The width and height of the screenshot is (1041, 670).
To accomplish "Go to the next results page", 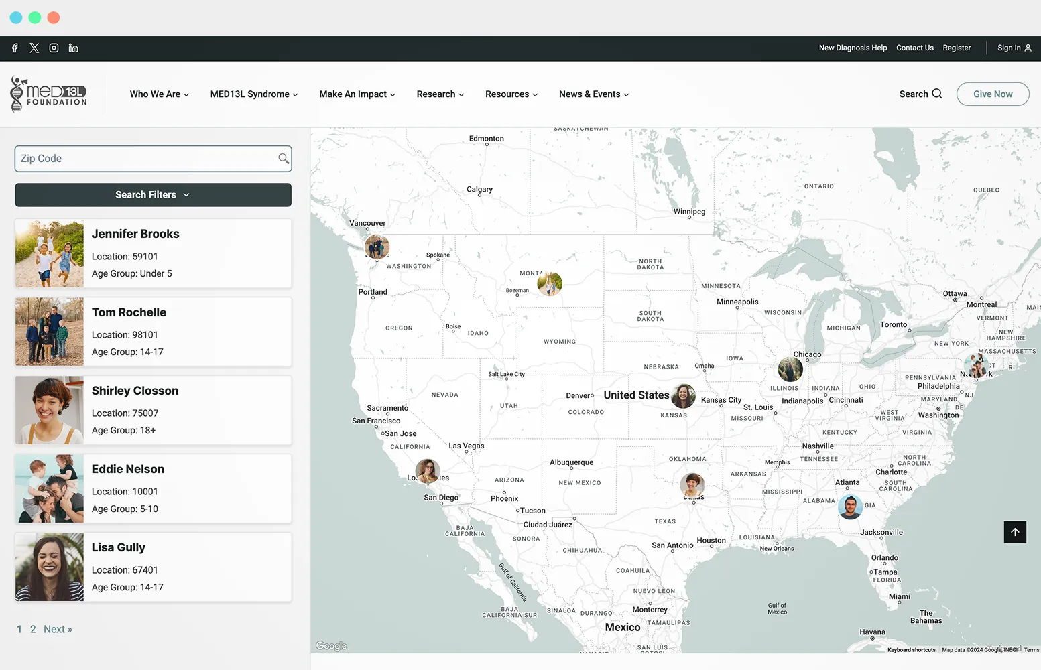I will [58, 628].
